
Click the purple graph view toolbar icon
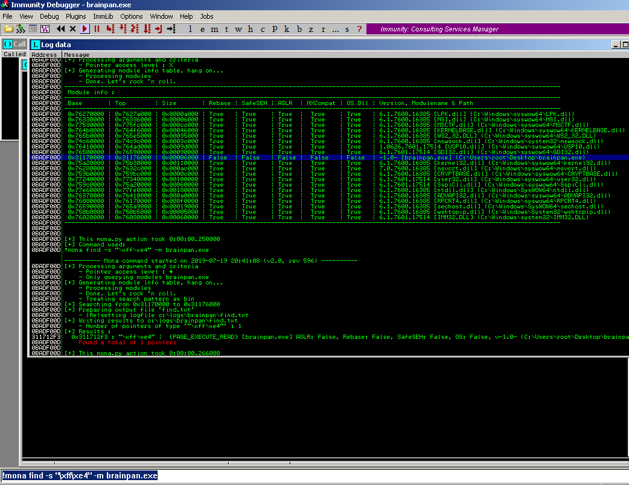click(x=45, y=29)
